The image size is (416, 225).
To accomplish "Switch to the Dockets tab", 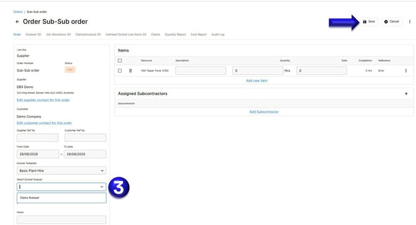I will pyautogui.click(x=33, y=35).
